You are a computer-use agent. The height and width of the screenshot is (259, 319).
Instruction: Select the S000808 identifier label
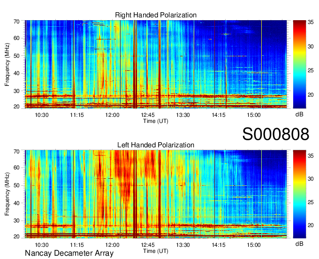click(276, 134)
